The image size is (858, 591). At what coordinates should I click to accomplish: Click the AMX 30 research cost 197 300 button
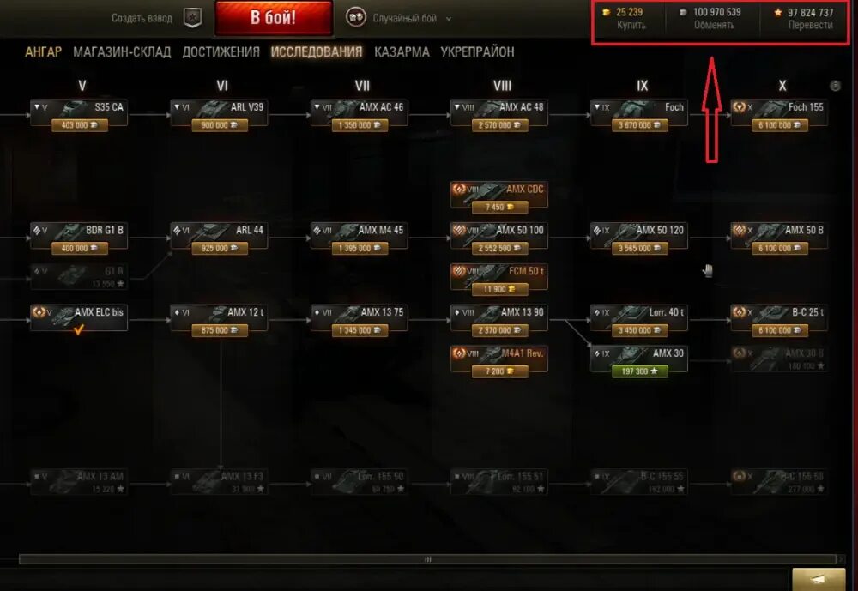[x=639, y=371]
